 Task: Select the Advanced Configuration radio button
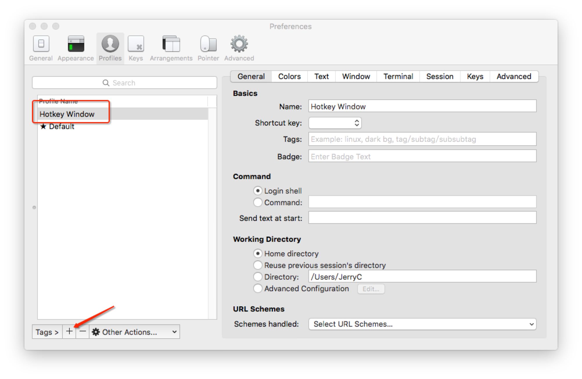click(258, 288)
